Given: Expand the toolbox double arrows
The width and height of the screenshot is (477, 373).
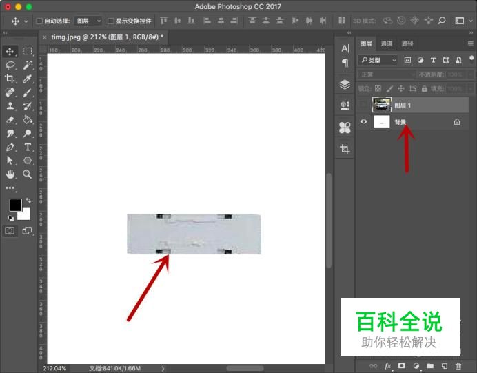Looking at the screenshot, I should coord(6,32).
